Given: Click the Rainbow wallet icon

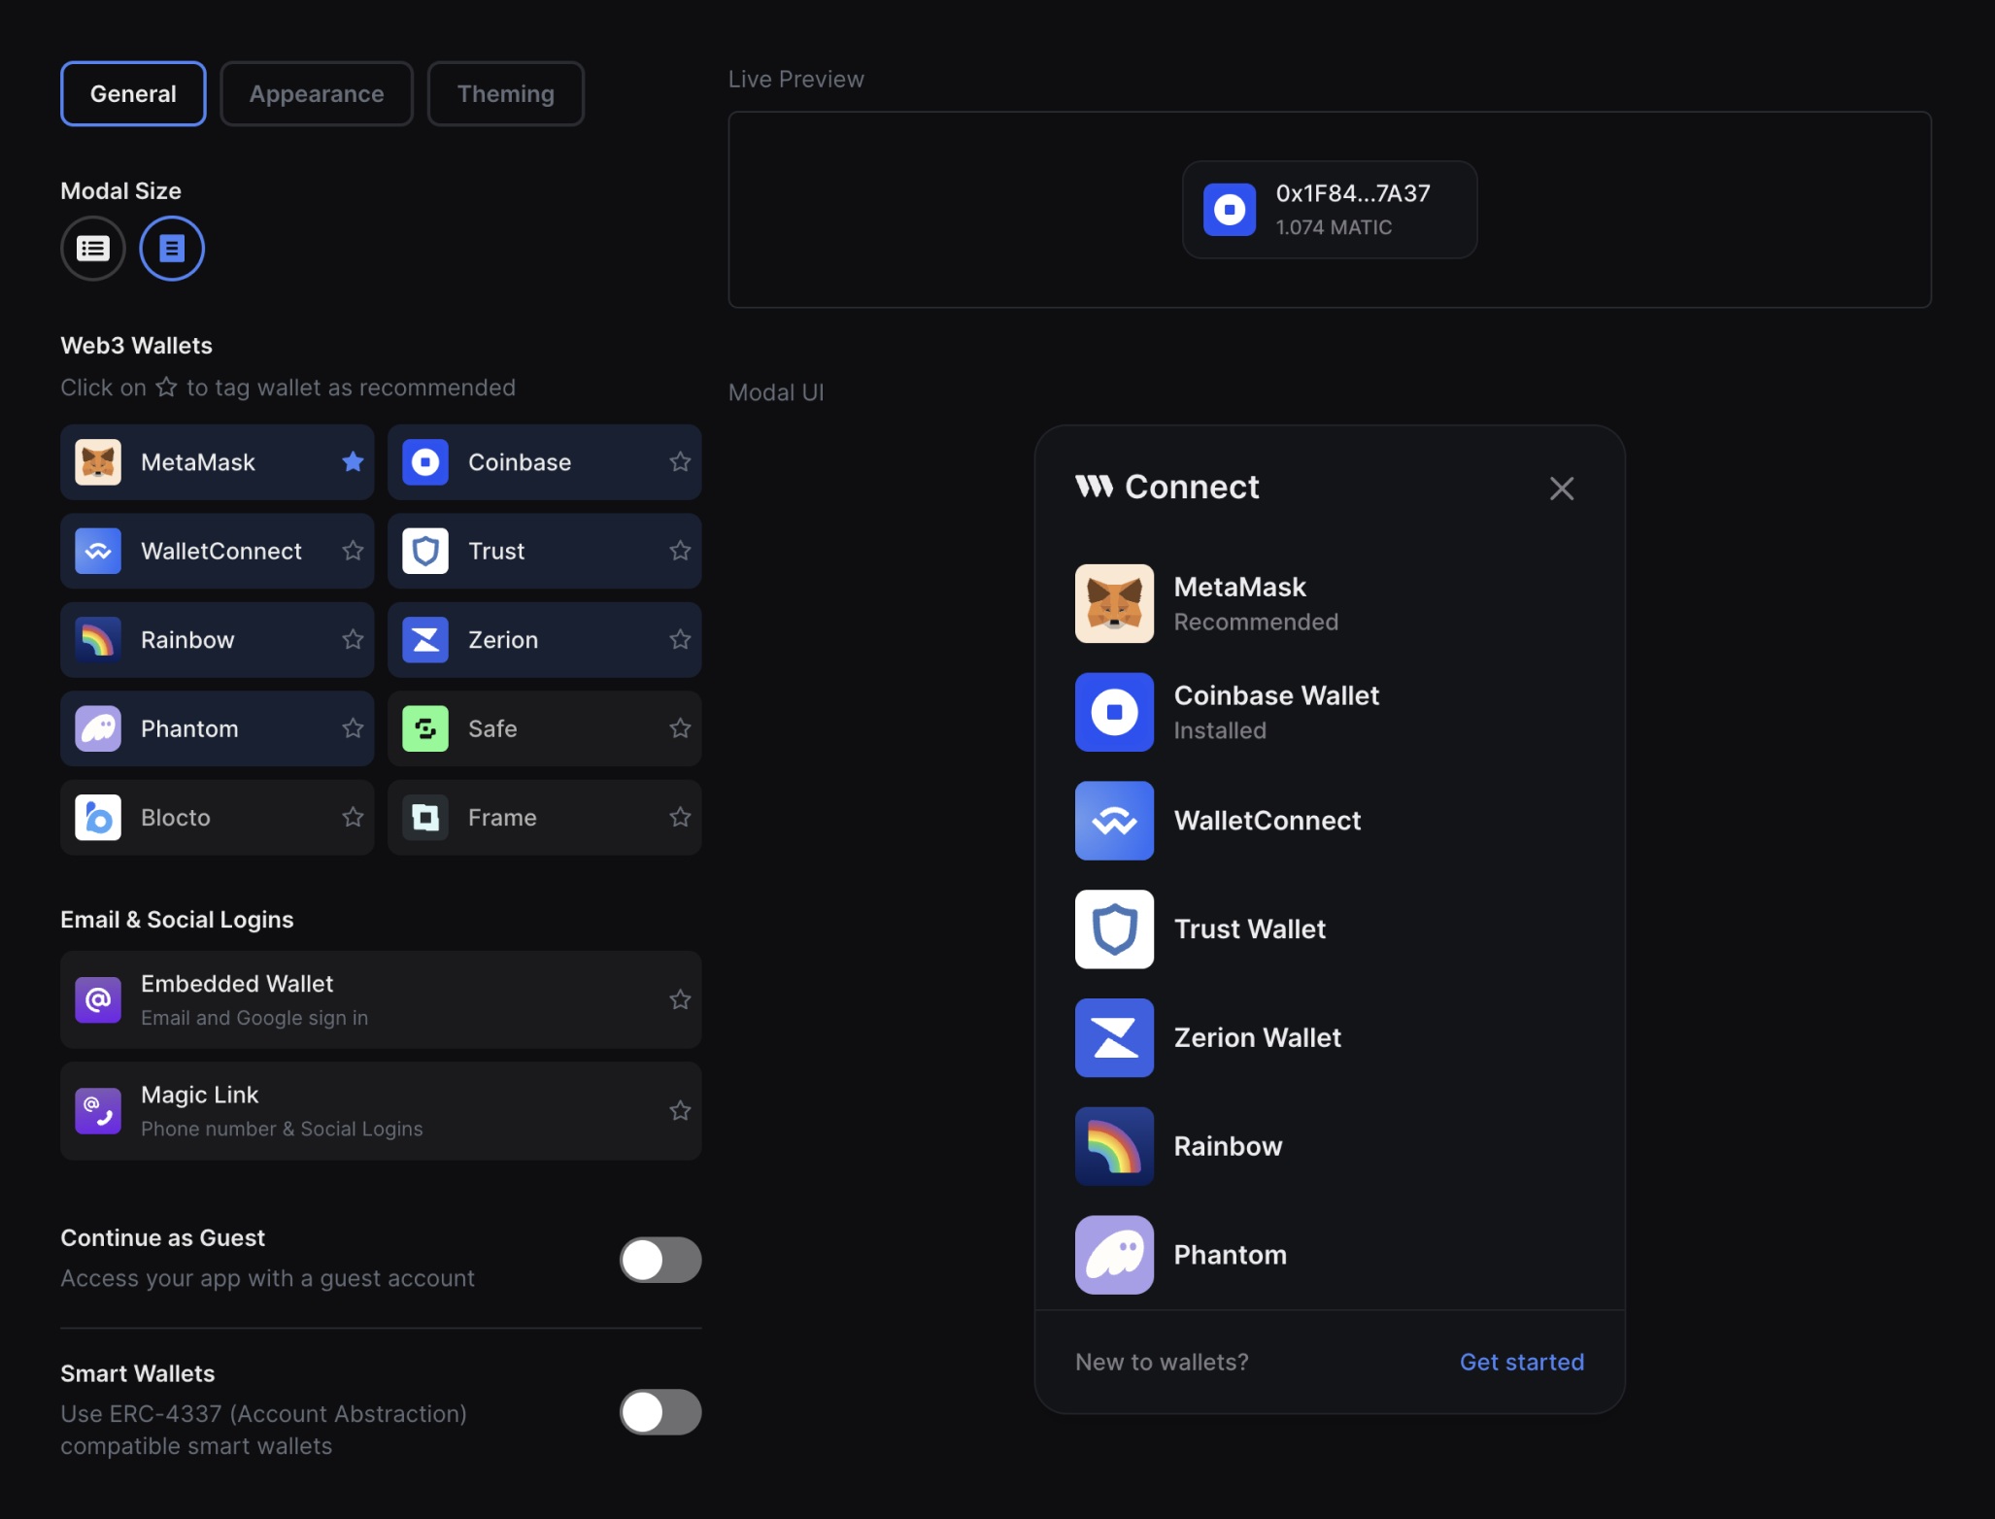Looking at the screenshot, I should click(x=97, y=640).
